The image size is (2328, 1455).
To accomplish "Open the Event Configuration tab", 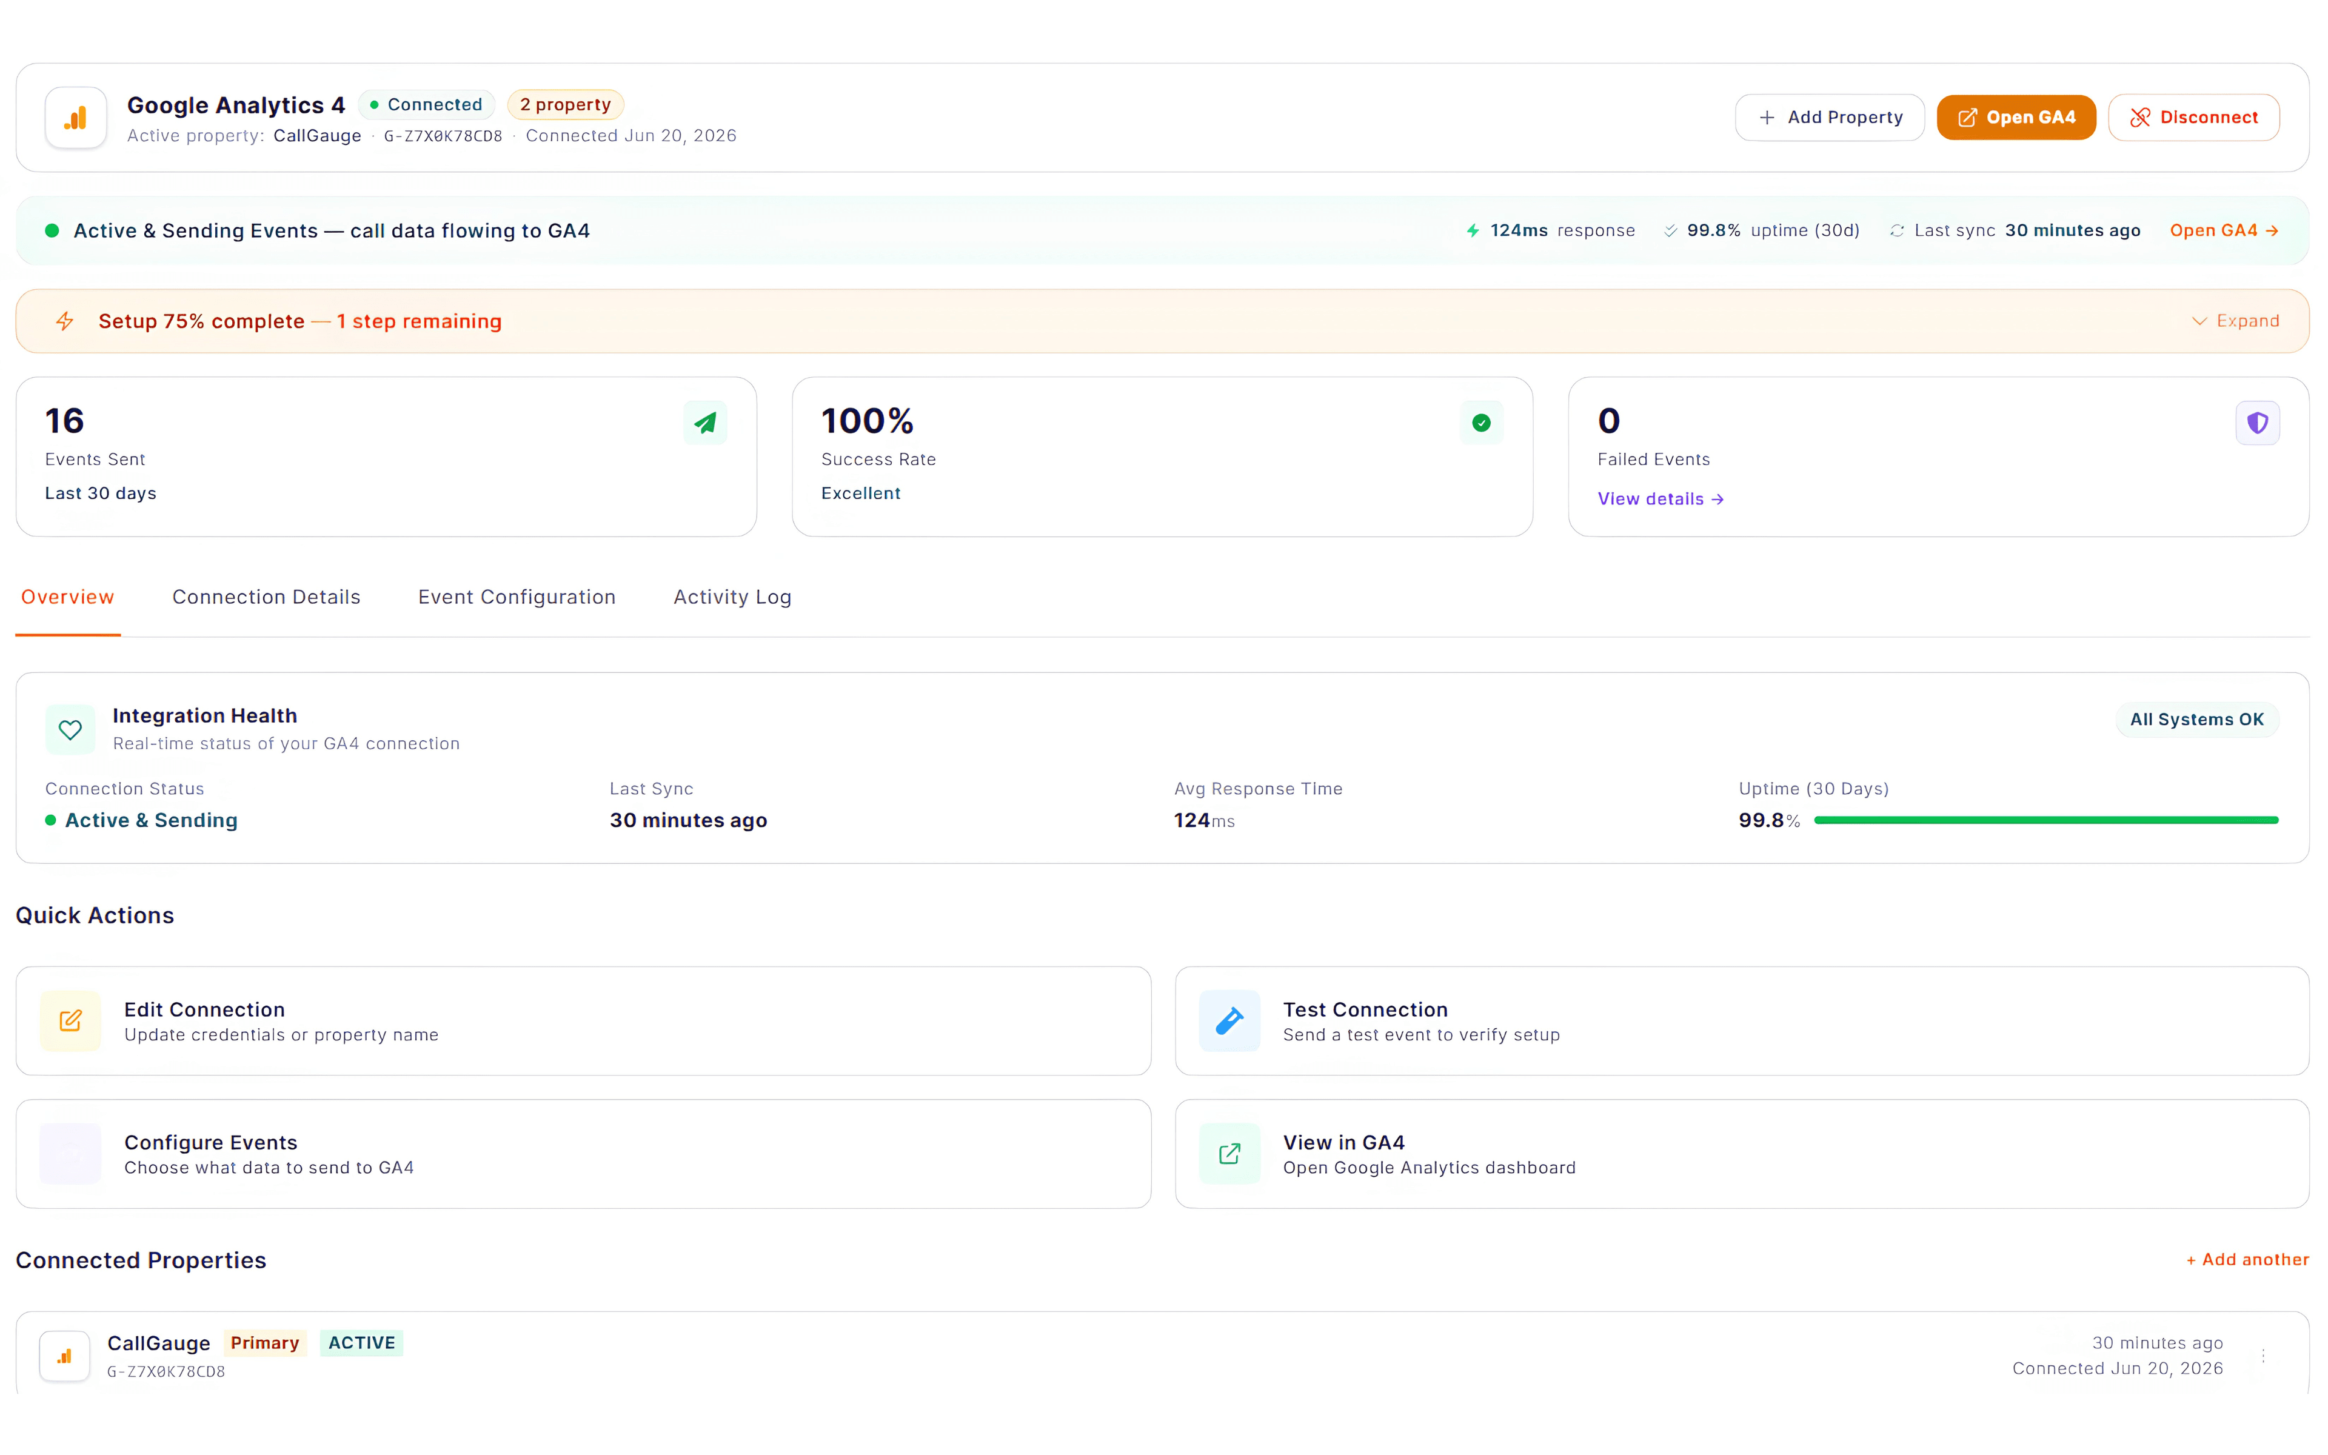I will coord(517,598).
